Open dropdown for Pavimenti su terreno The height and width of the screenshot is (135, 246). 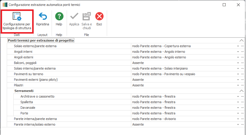(x=238, y=74)
